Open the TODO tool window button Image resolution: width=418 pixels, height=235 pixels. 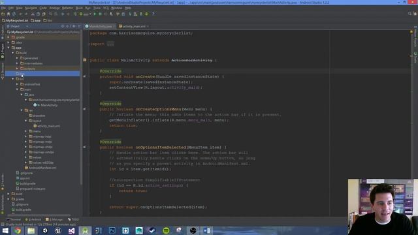click(74, 219)
